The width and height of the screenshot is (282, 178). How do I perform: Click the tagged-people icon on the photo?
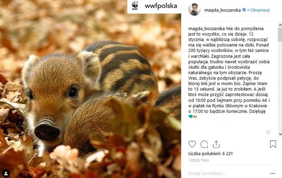tap(5, 173)
